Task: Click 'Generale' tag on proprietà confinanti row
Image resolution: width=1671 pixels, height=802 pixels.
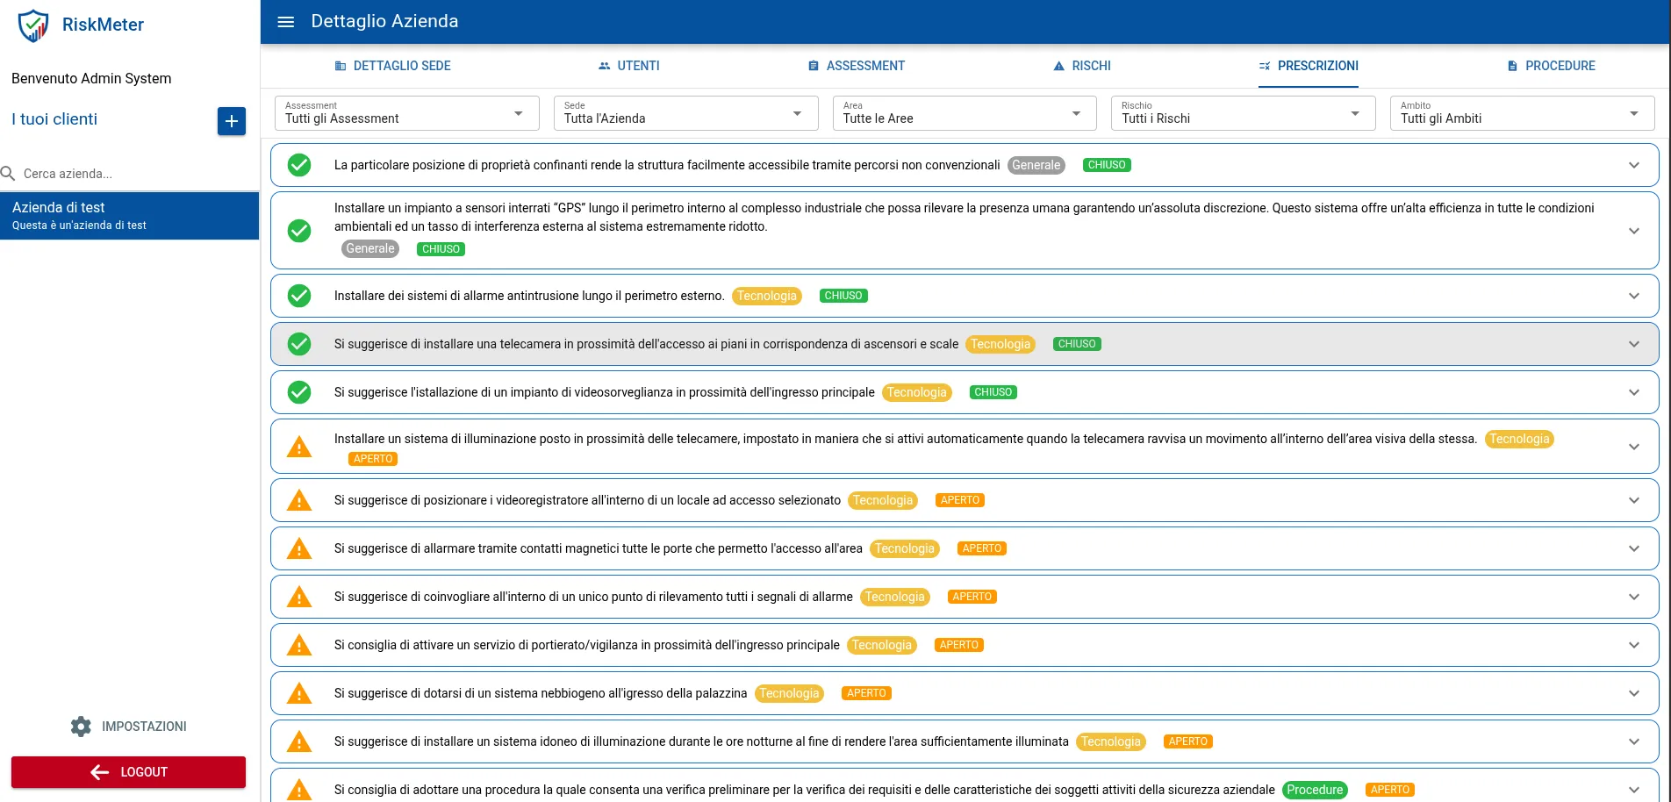Action: [1036, 165]
